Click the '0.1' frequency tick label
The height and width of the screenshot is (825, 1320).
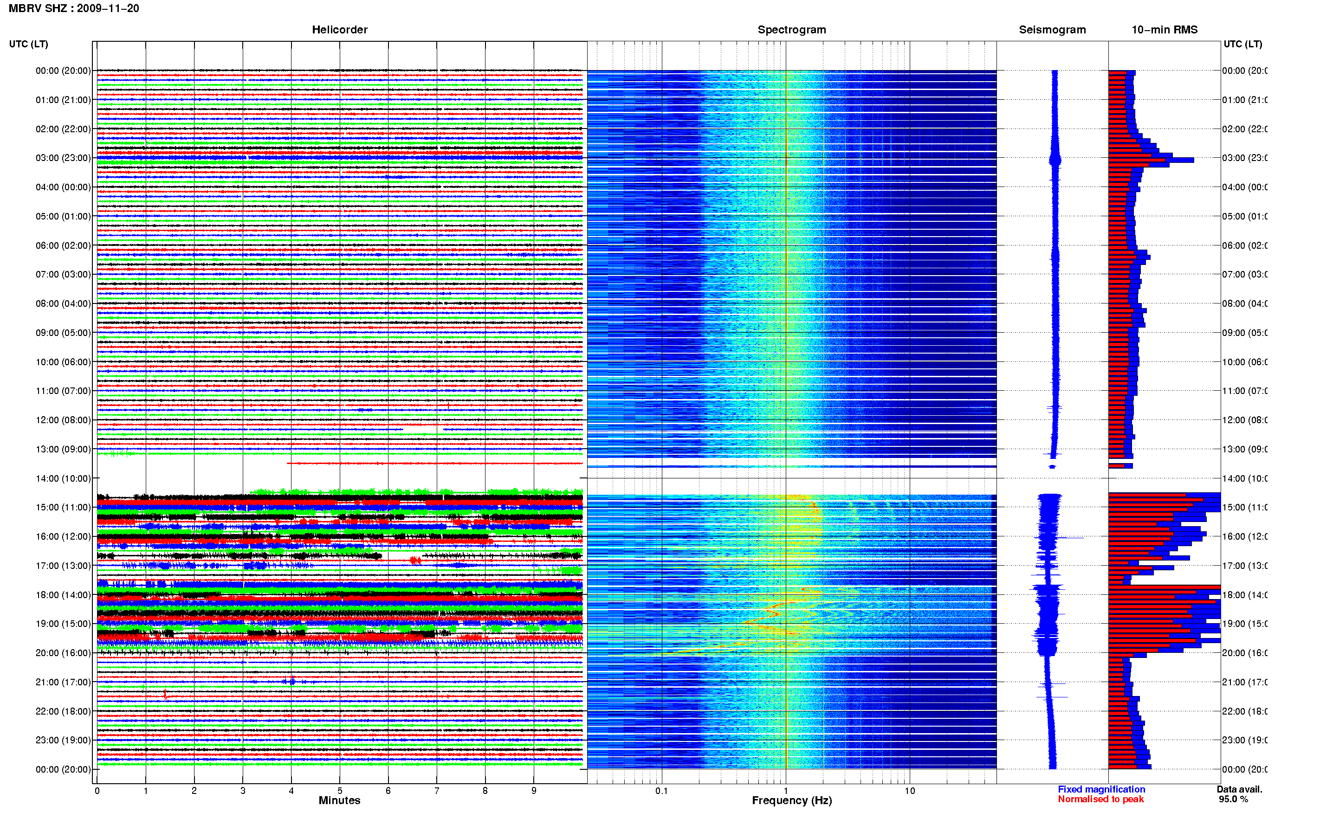[x=661, y=791]
